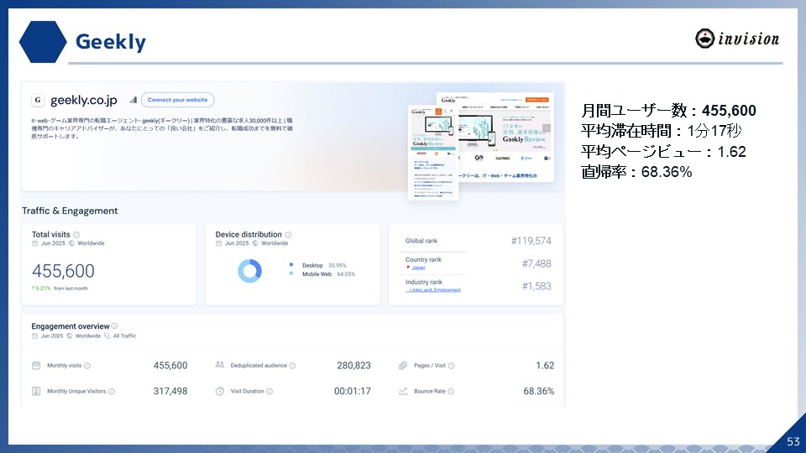Click the 直帰率：68.36% summary line

(636, 171)
